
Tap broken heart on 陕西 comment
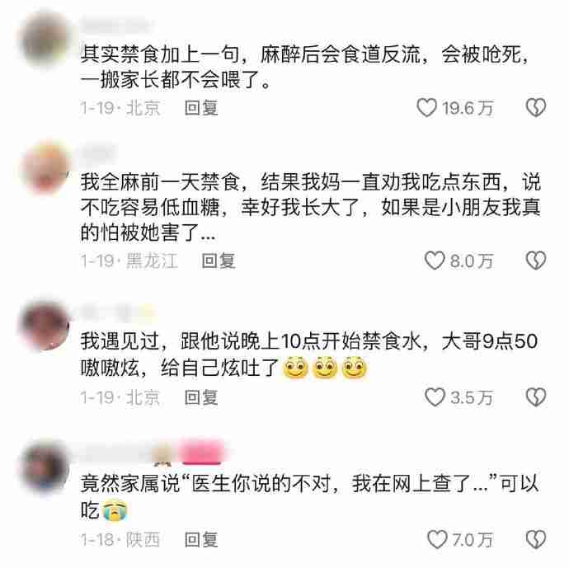tap(536, 539)
